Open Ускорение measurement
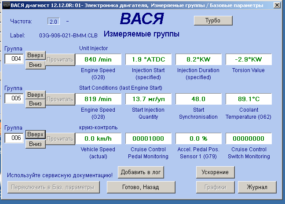285x204 pixels. [216, 172]
